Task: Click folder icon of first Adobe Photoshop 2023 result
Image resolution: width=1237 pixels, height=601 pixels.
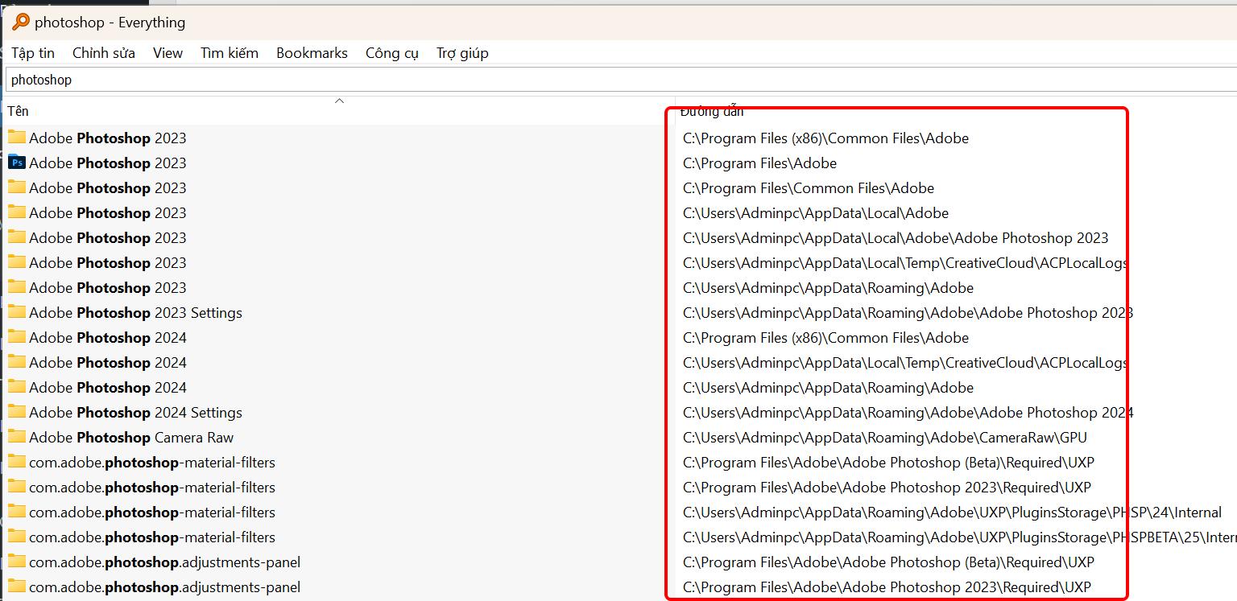Action: pos(17,138)
